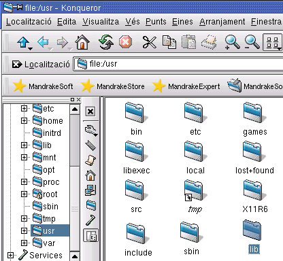The image size is (283, 261).
Task: Open the Finestra menu
Action: coord(266,22)
